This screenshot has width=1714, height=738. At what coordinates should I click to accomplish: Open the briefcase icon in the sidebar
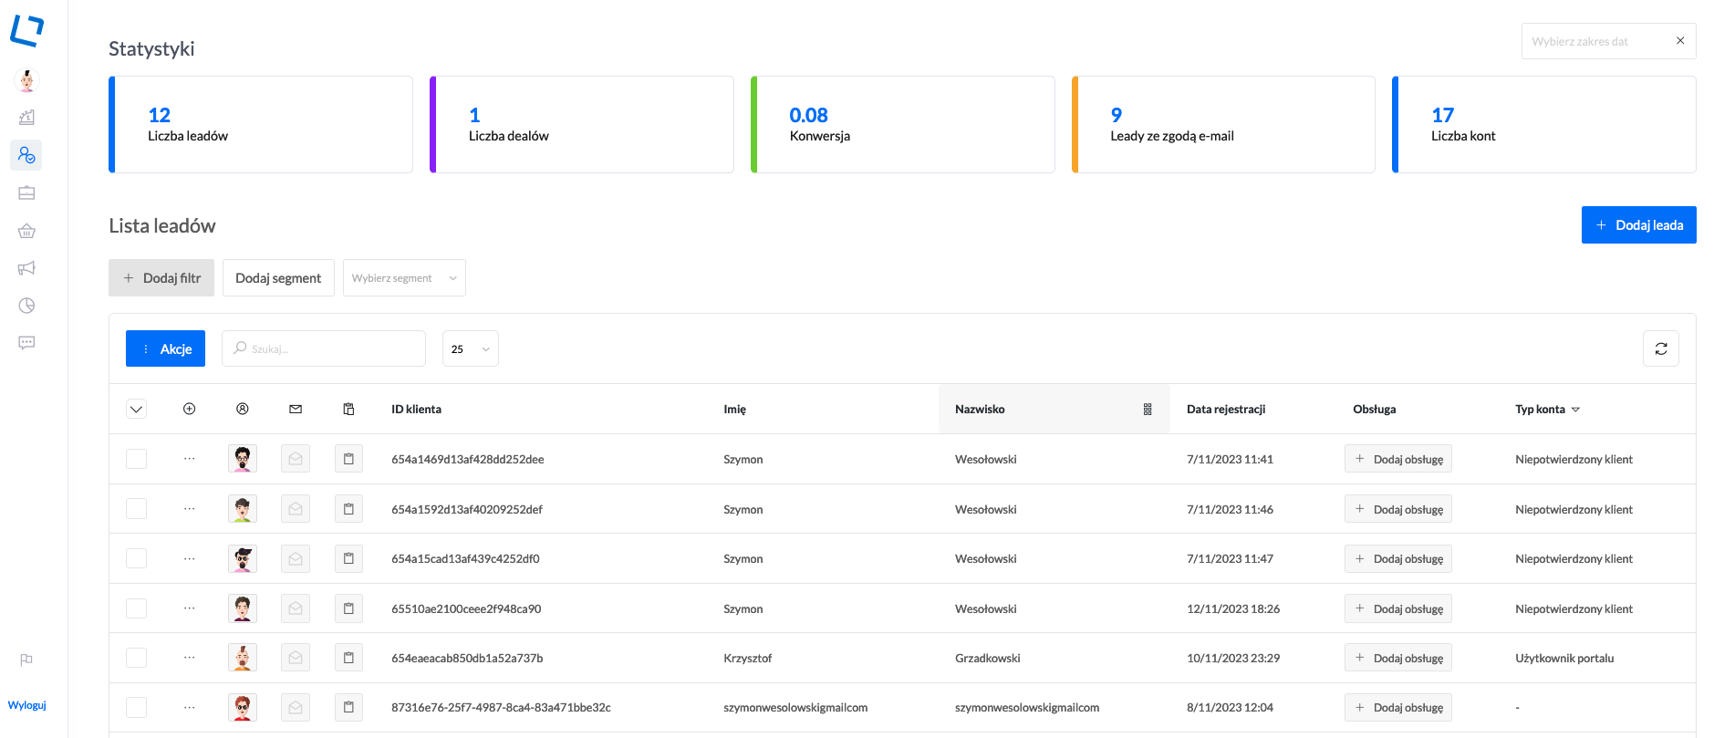pyautogui.click(x=26, y=192)
